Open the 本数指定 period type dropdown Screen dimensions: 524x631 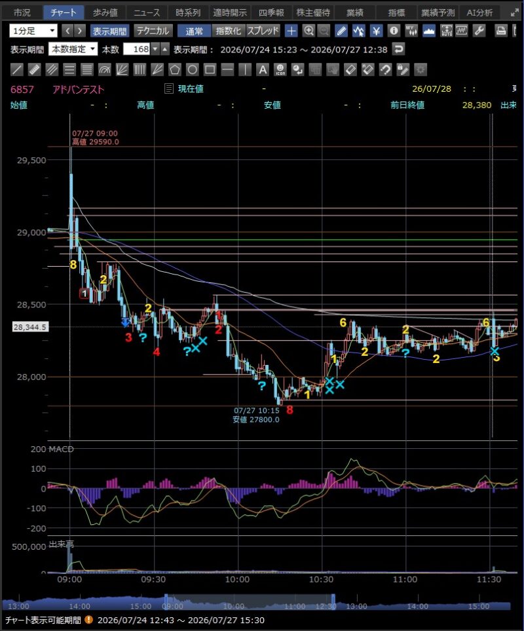(73, 50)
